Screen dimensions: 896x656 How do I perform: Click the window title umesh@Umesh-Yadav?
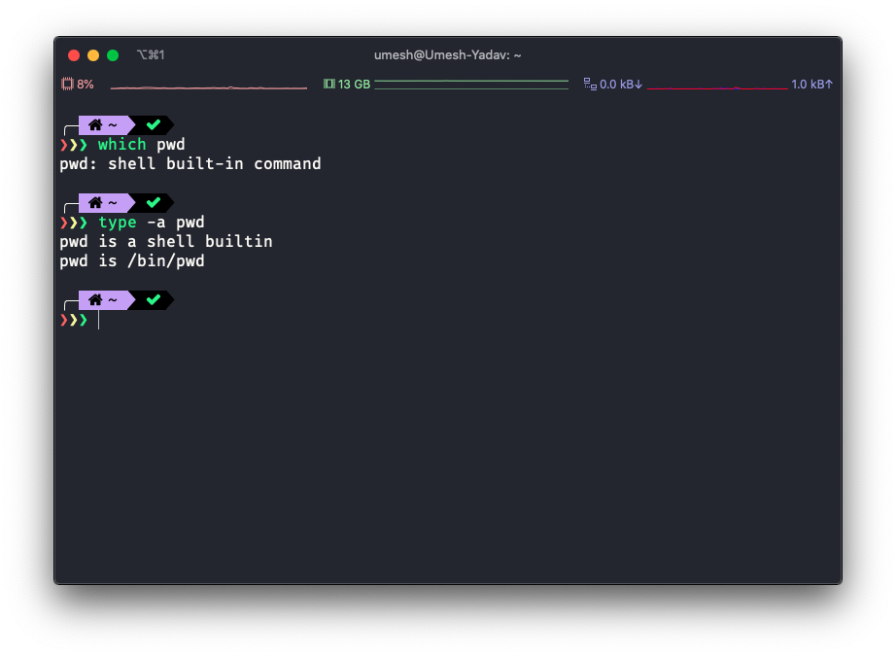pyautogui.click(x=447, y=55)
